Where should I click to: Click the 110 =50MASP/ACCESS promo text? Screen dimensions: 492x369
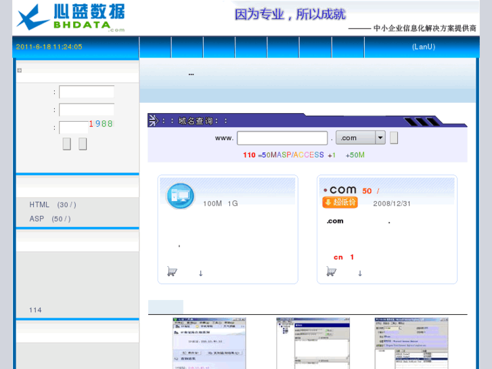point(304,155)
